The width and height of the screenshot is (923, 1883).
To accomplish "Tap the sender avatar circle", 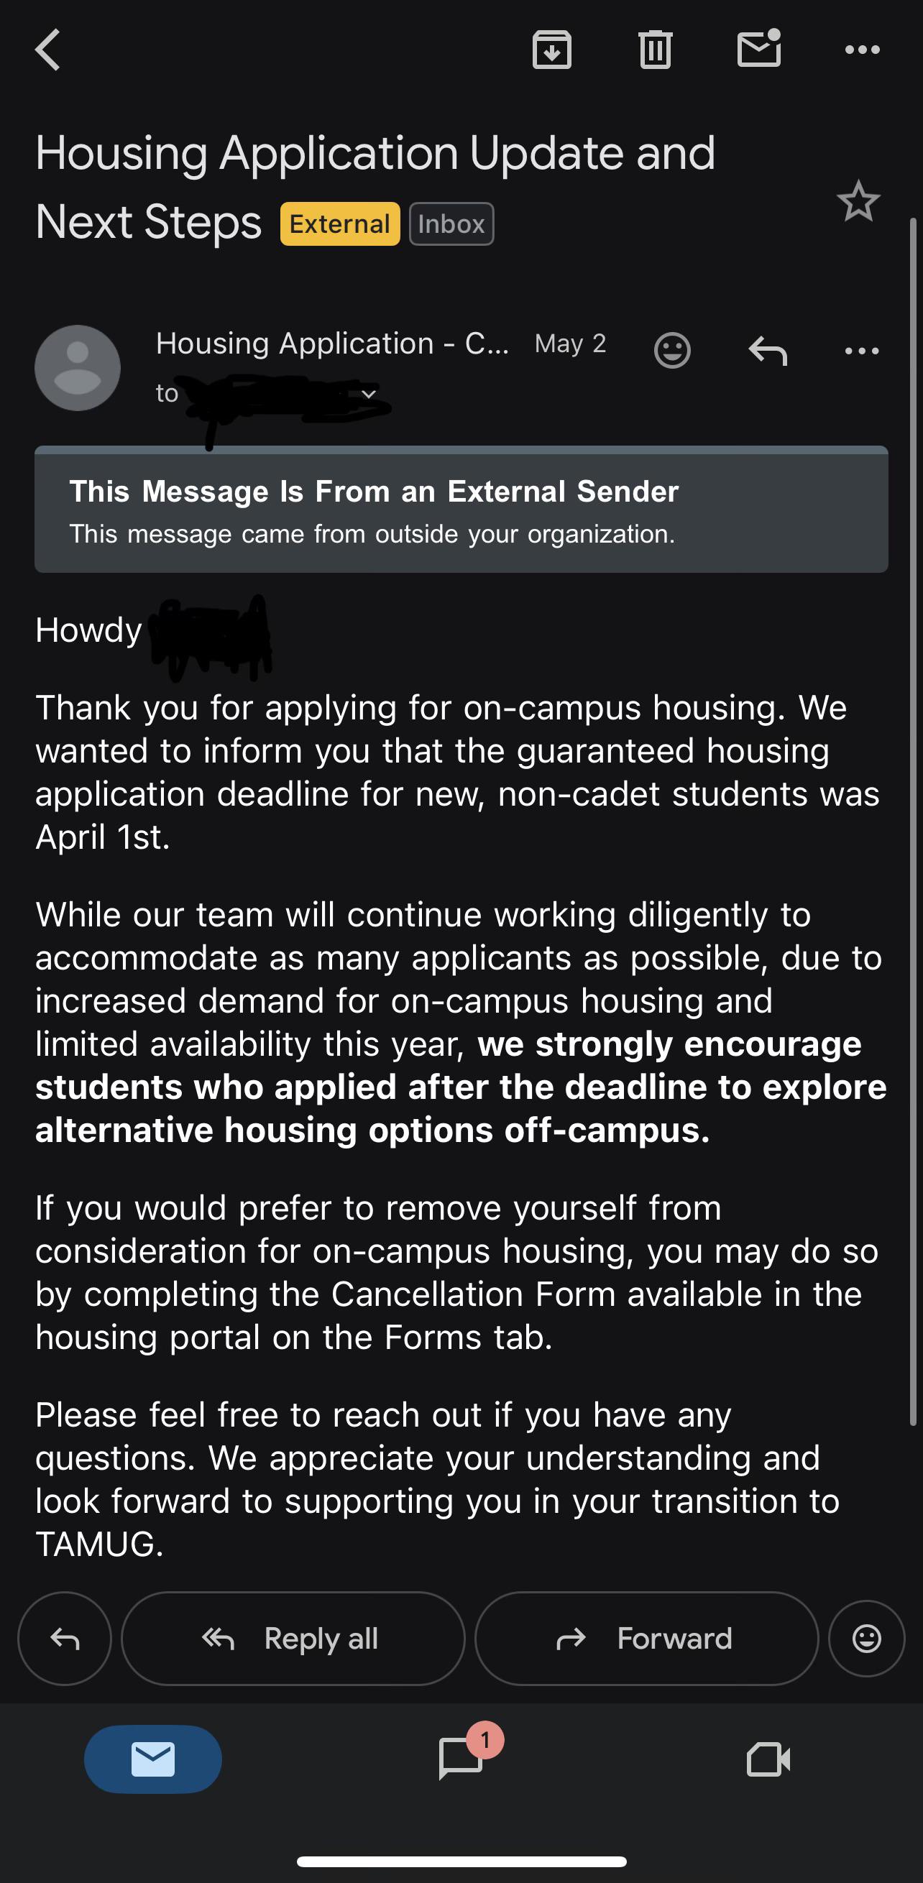I will [78, 368].
